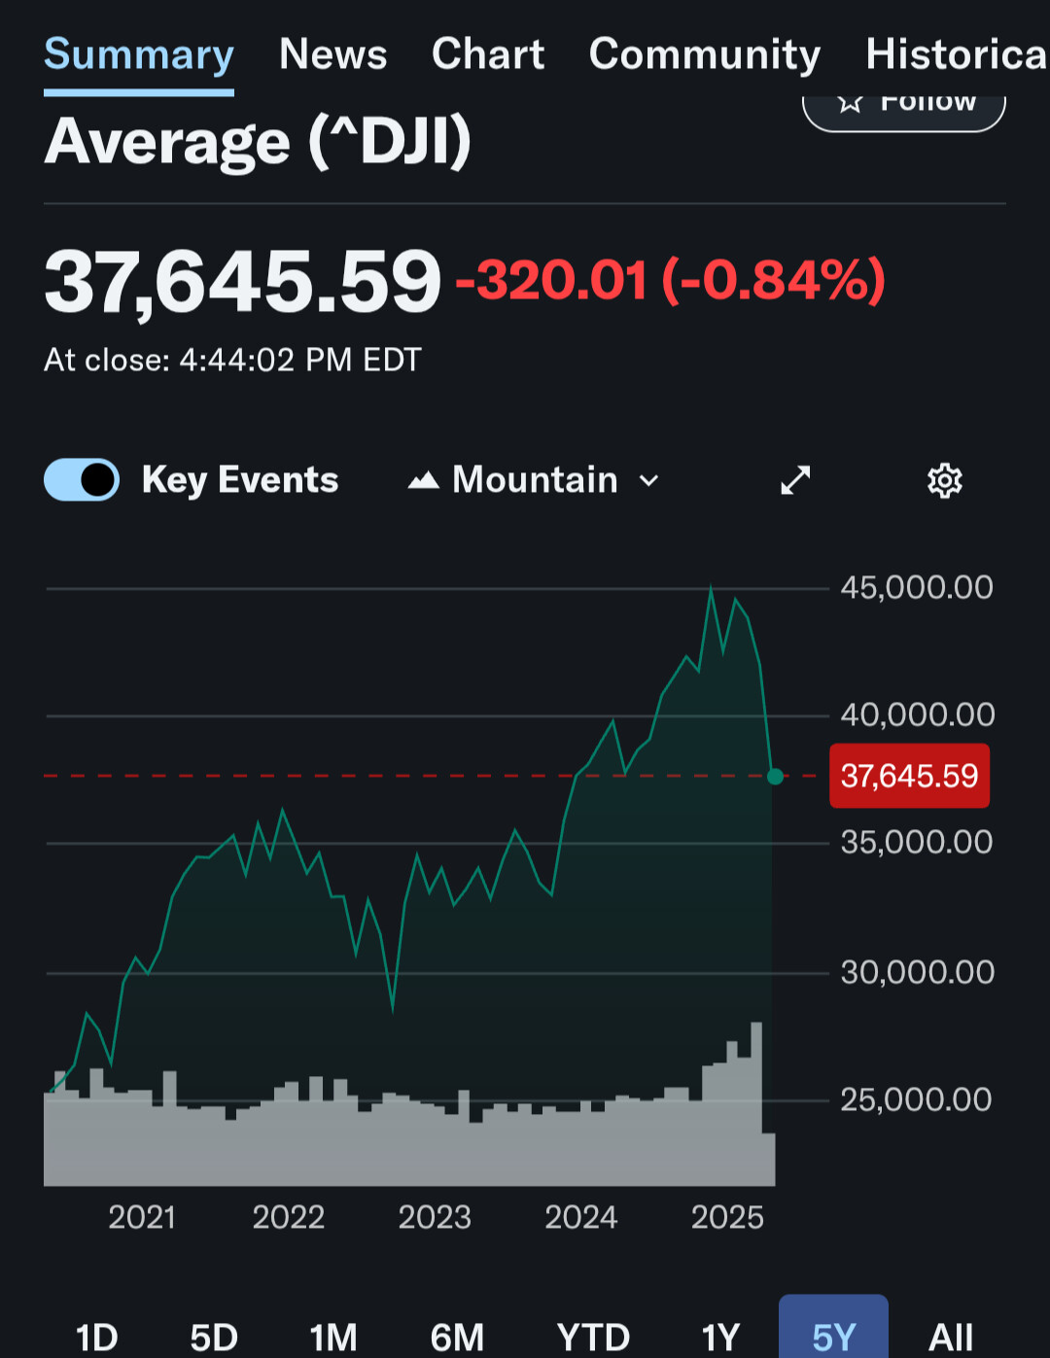Viewport: 1050px width, 1358px height.
Task: Show year-to-date YTD range
Action: 593,1337
